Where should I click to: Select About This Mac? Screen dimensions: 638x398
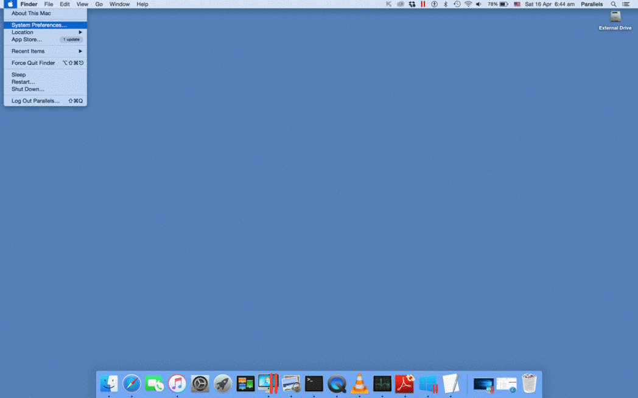click(31, 13)
